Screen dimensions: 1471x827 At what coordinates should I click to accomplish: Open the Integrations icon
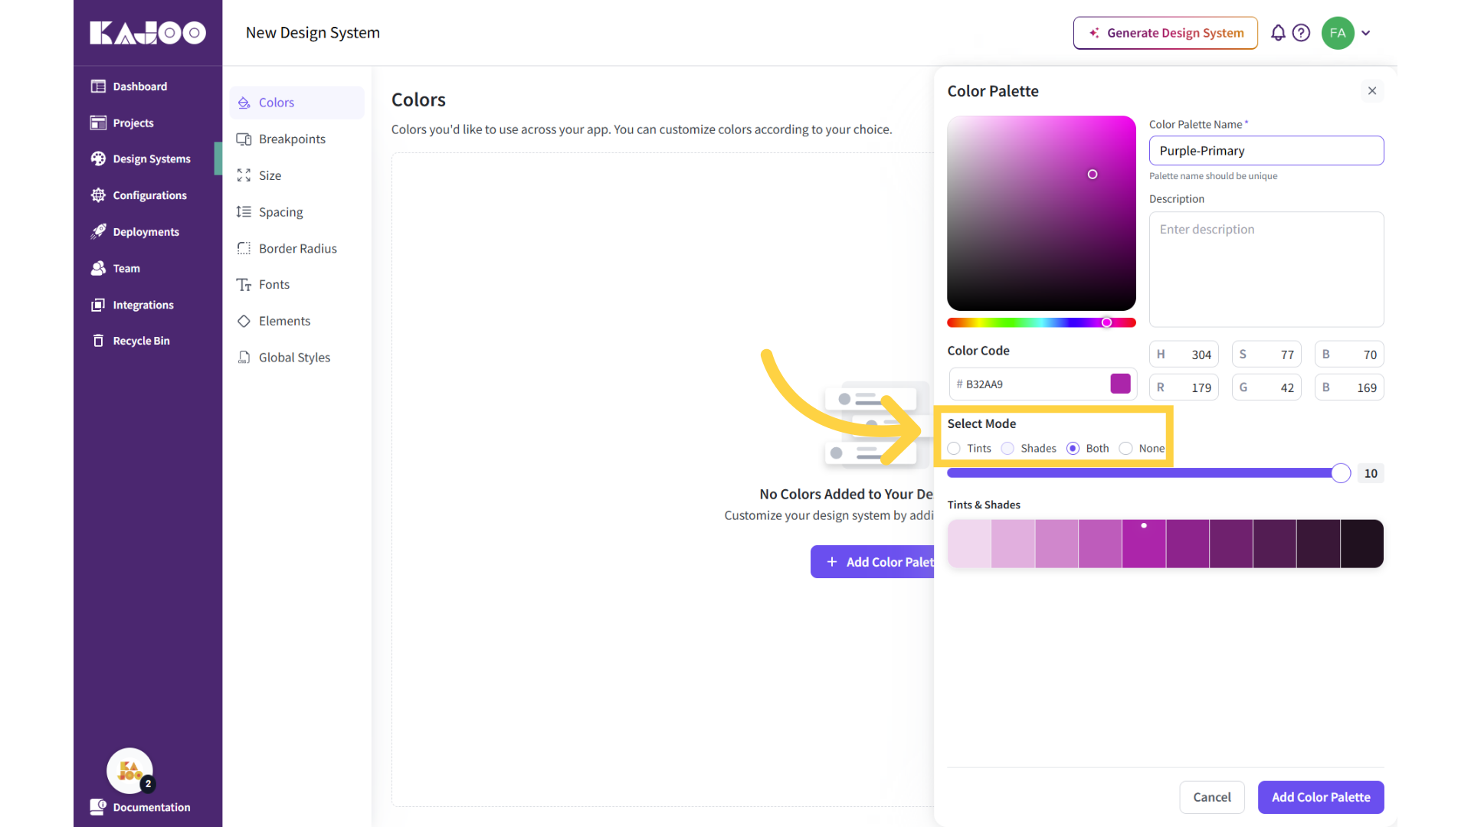98,305
